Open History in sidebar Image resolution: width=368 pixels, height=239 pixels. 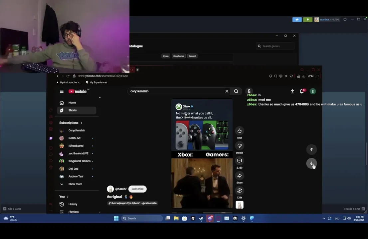(77, 204)
